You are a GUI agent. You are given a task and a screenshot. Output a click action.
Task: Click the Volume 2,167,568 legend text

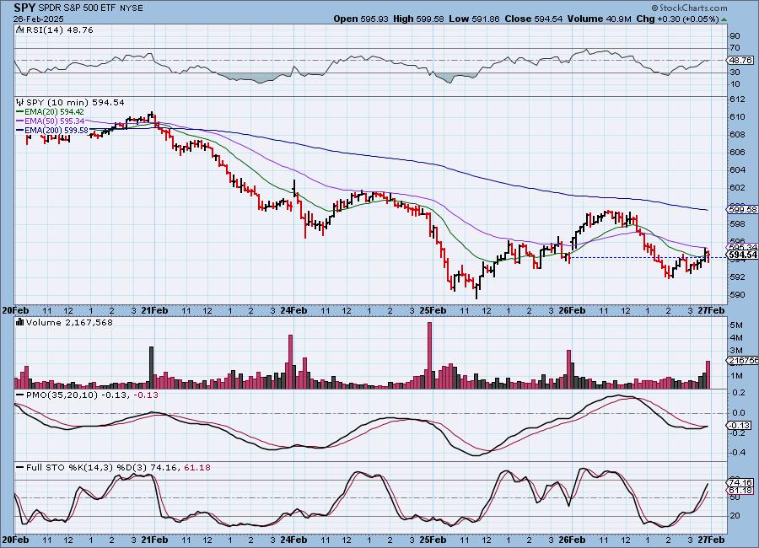coord(69,322)
